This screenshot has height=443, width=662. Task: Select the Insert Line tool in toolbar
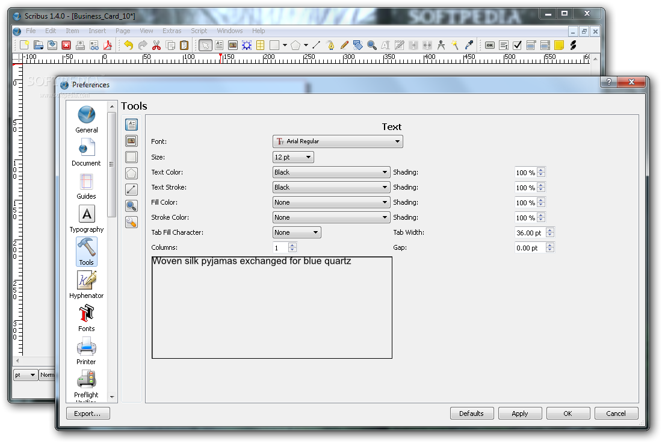316,45
